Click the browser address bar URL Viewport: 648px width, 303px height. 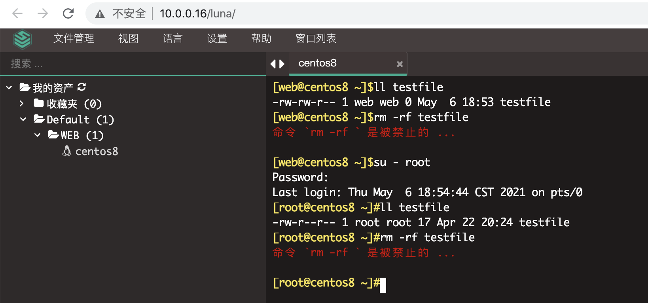coord(197,13)
